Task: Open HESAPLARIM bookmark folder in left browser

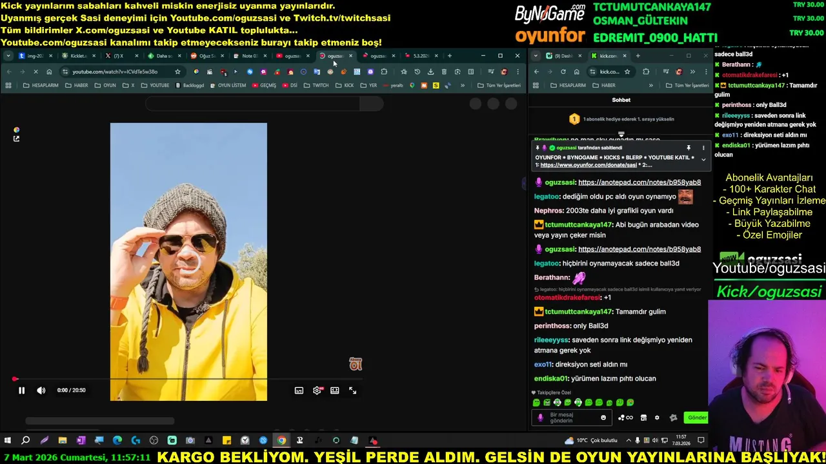Action: [41, 85]
